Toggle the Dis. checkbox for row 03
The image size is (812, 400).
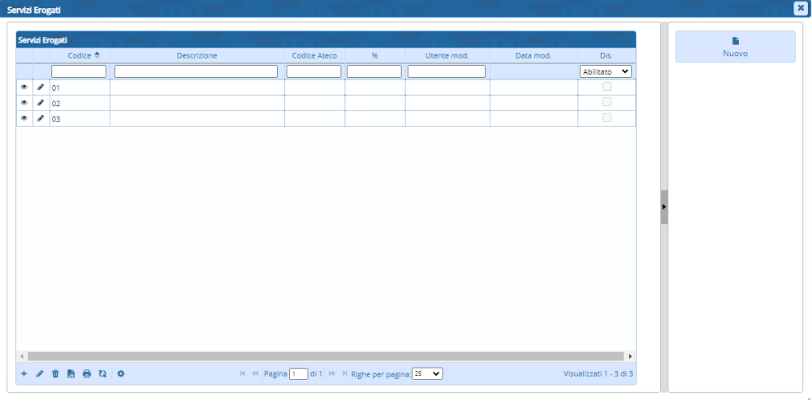pyautogui.click(x=607, y=118)
